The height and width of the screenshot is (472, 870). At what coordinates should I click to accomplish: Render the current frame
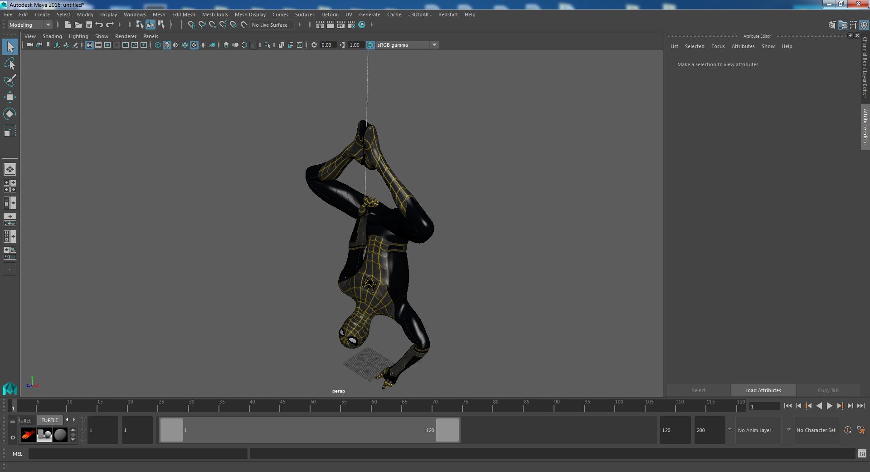pyautogui.click(x=330, y=25)
